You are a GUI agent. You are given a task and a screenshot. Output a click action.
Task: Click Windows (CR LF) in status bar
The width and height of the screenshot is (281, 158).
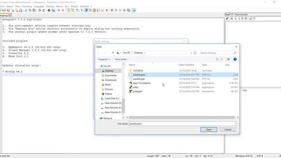pyautogui.click(x=244, y=156)
